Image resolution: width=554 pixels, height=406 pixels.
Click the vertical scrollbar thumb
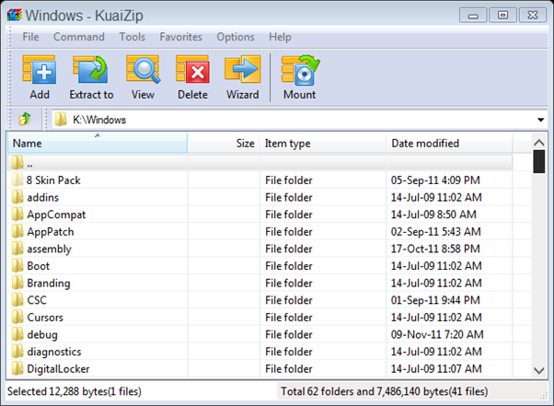[x=538, y=161]
